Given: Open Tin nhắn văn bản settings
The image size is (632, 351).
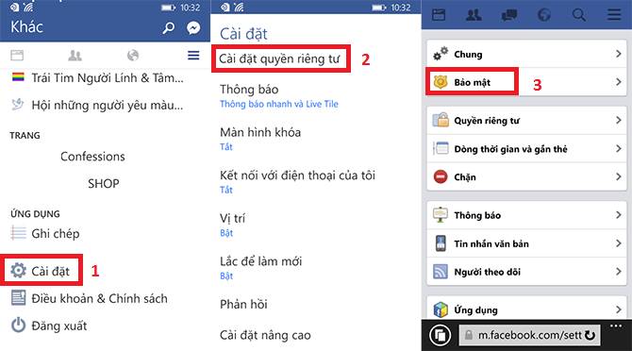Looking at the screenshot, I should click(x=526, y=243).
